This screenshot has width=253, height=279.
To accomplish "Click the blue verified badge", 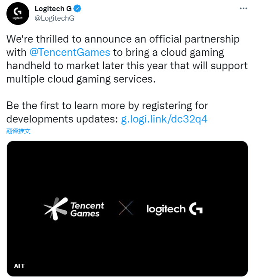I will [x=77, y=9].
